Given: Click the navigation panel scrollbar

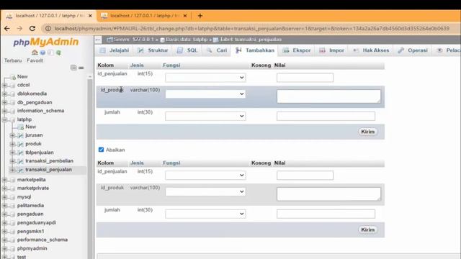Looking at the screenshot, I should (x=90, y=168).
